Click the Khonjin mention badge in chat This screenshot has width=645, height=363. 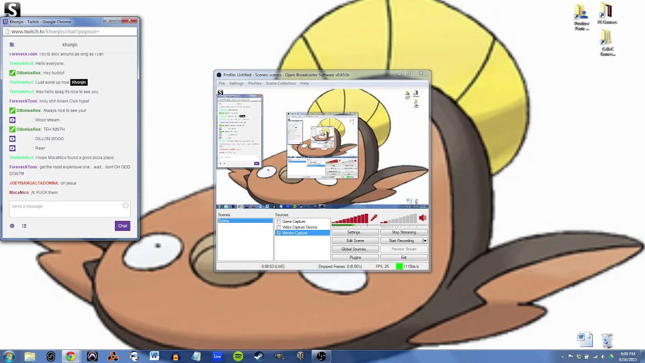(79, 82)
